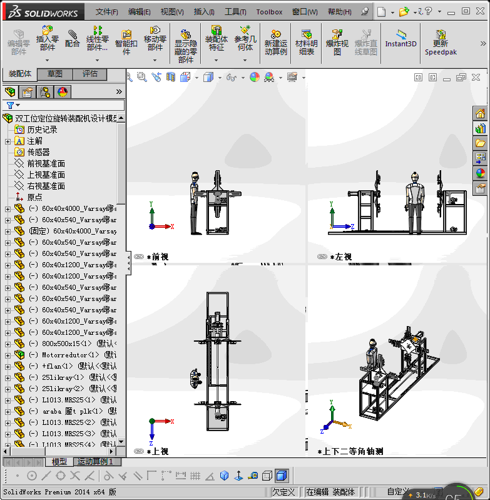This screenshot has width=490, height=500.
Task: Click the previous view icon in view toolbar
Action: pyautogui.click(x=156, y=77)
